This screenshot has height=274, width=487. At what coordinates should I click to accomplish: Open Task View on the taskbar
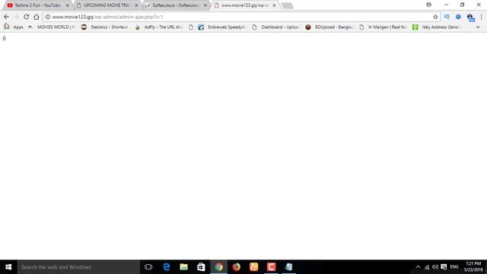pyautogui.click(x=148, y=267)
